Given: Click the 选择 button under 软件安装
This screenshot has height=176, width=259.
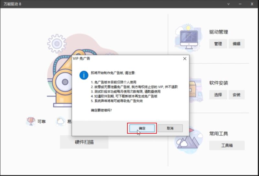Looking at the screenshot, I should 218,95.
